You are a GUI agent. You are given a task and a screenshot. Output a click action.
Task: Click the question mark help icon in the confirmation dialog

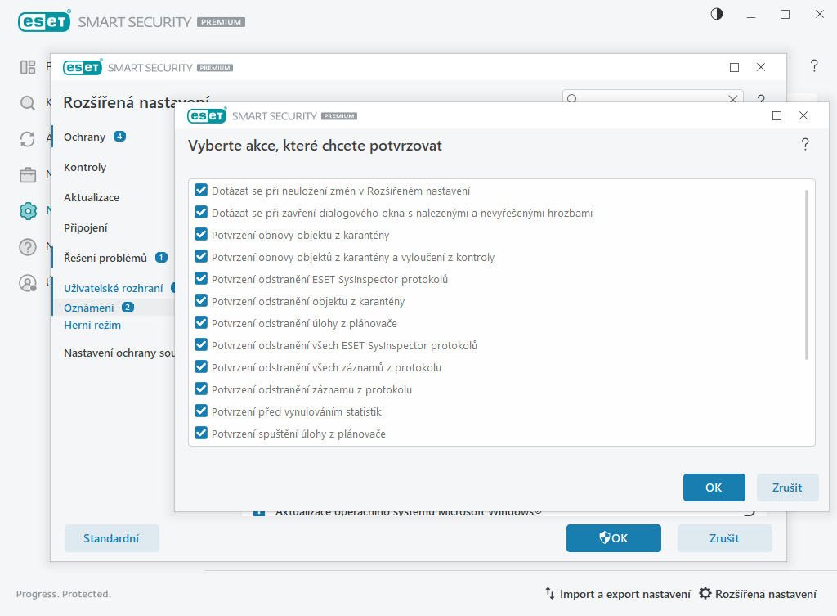click(805, 145)
